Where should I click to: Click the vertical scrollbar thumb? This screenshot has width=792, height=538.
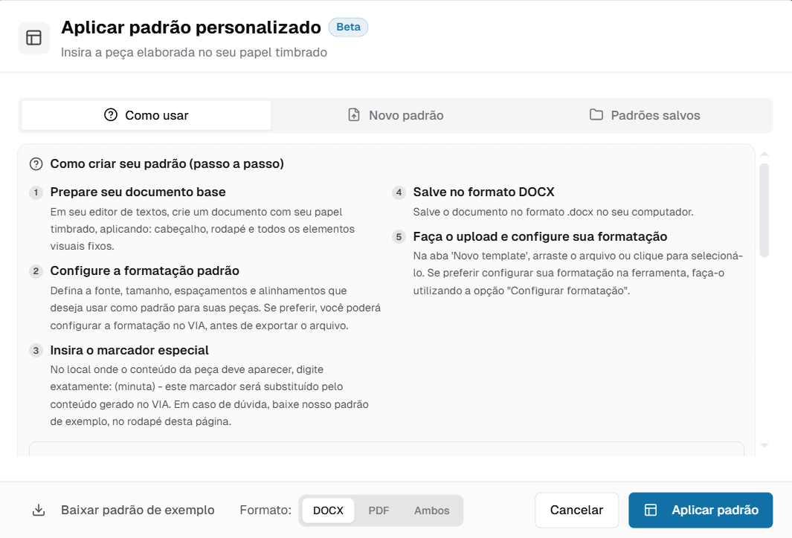point(764,210)
